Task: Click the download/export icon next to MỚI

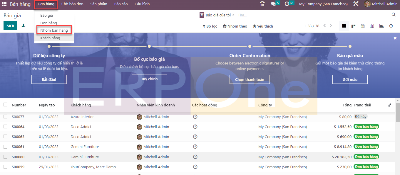Action: (24, 26)
